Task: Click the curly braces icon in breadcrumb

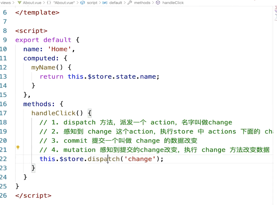Action: tap(49, 3)
